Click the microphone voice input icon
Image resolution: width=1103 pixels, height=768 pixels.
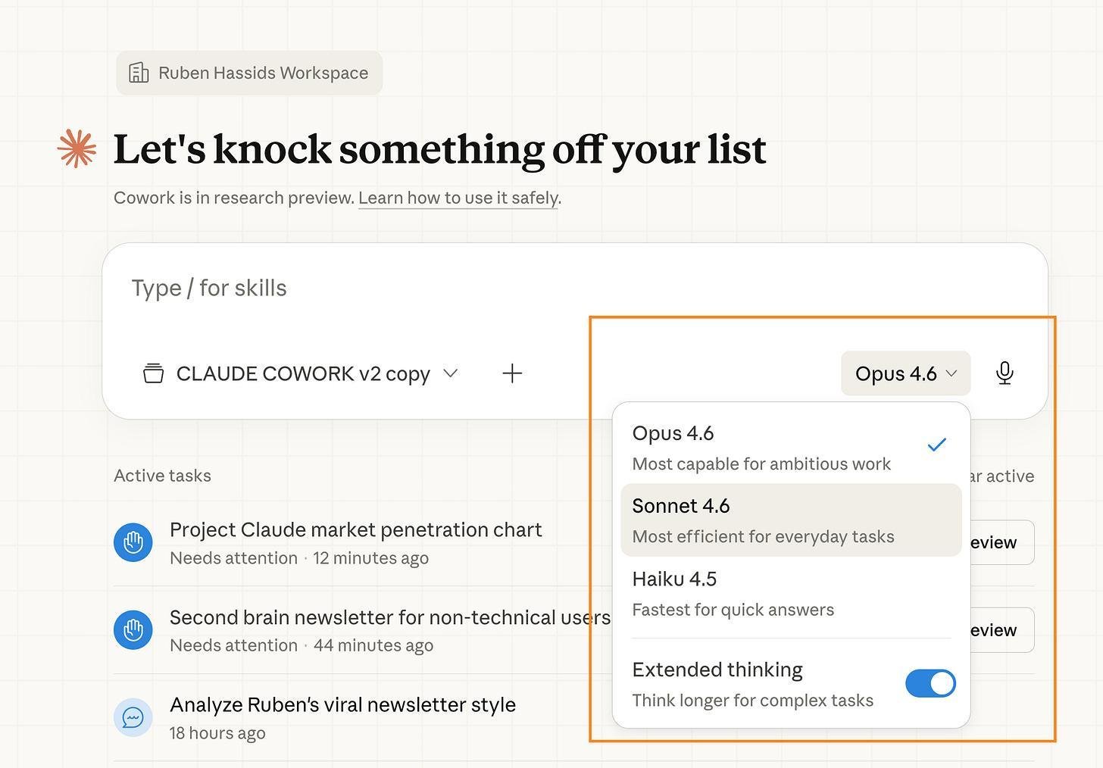coord(1005,373)
